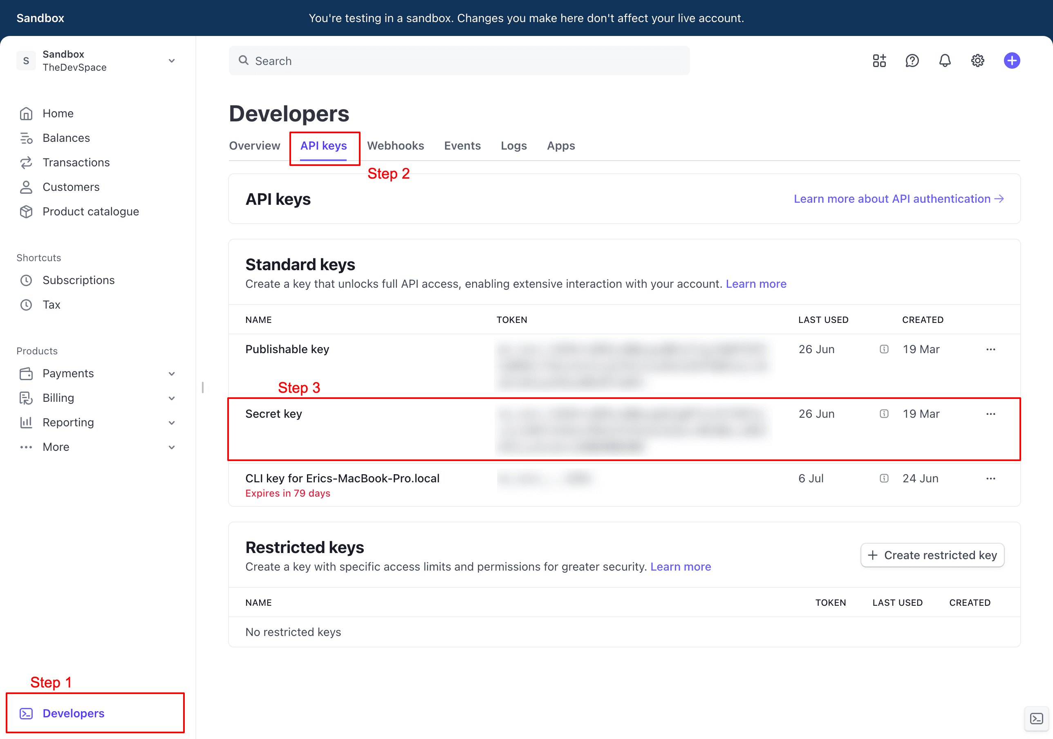This screenshot has width=1053, height=739.
Task: Open the help question mark icon
Action: pos(912,60)
